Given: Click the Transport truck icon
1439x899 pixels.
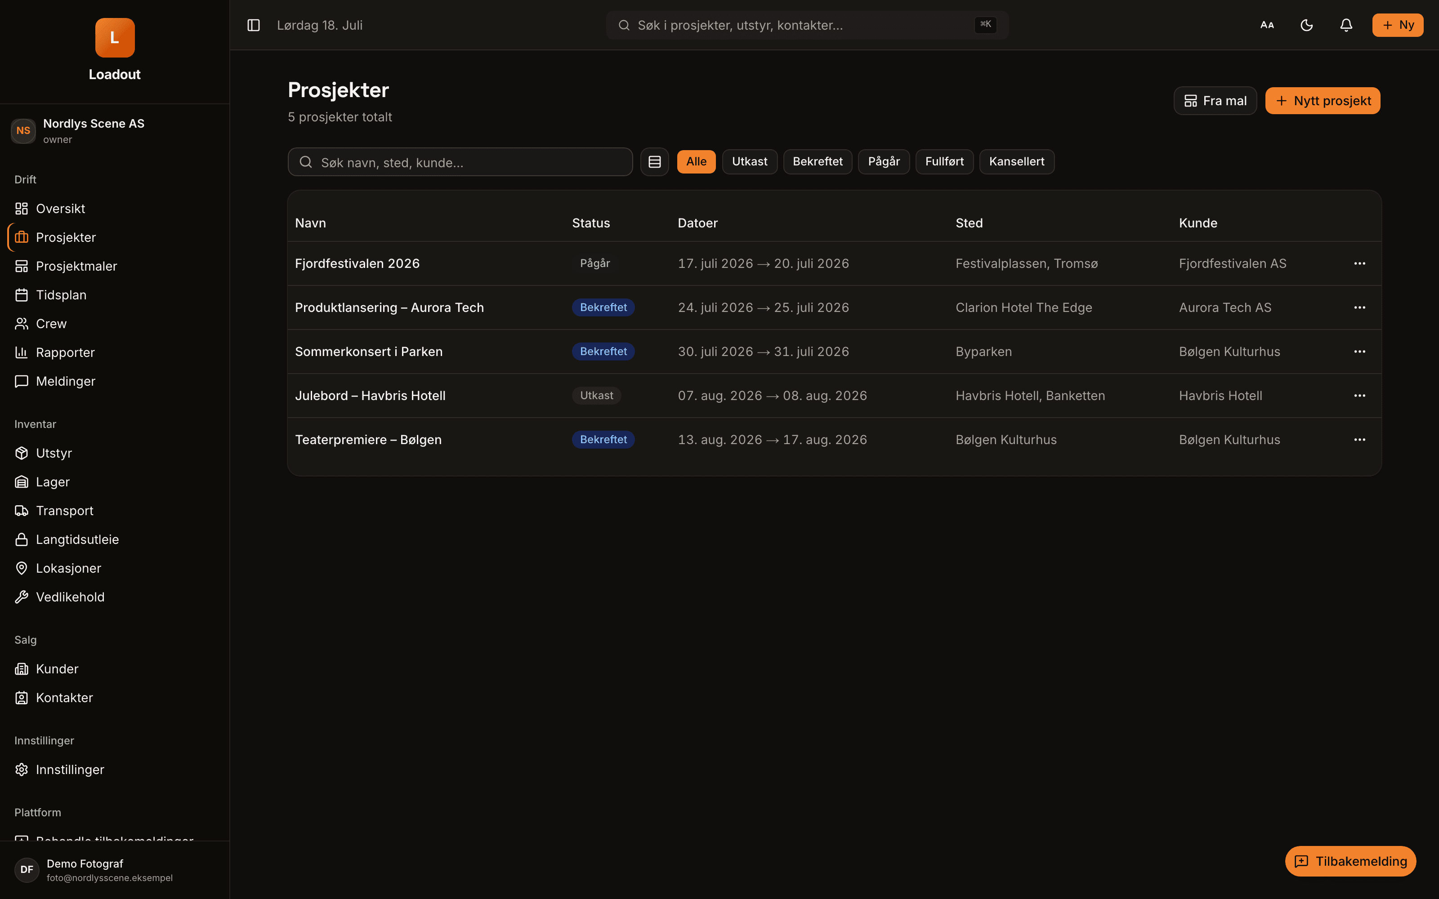Looking at the screenshot, I should (22, 511).
